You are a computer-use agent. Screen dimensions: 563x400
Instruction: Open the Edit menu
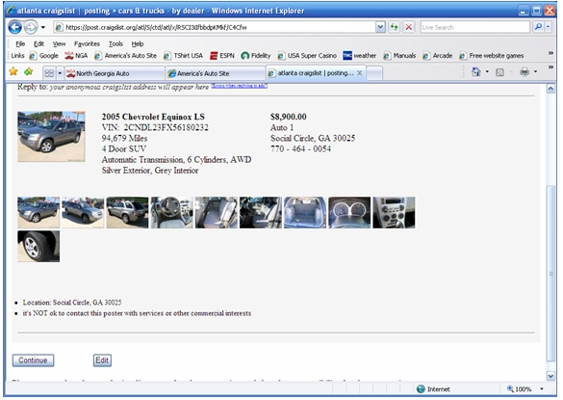coord(38,44)
